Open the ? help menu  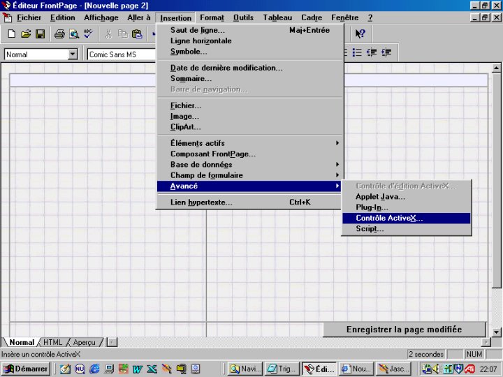(370, 17)
